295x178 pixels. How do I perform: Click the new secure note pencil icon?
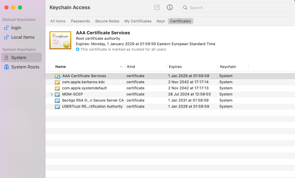click(157, 8)
